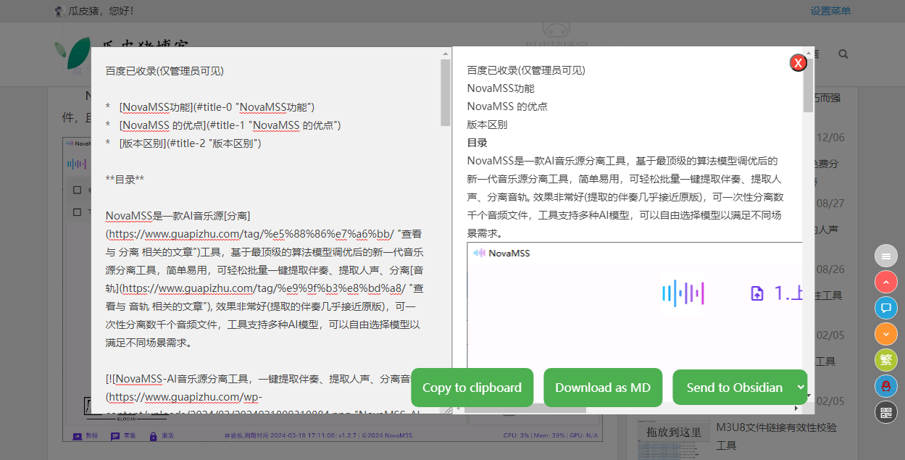Click the resize handle of markdown text area
905x460 pixels.
click(447, 410)
